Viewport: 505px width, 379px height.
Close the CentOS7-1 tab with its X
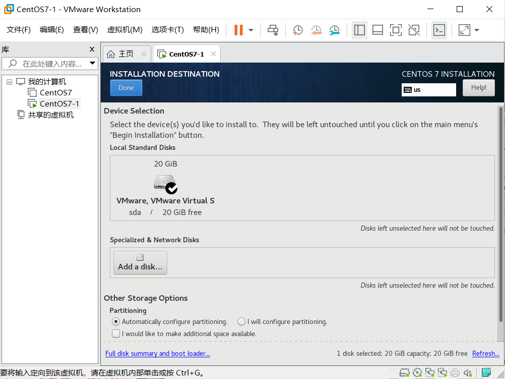(213, 54)
